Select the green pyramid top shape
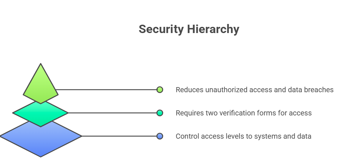Image resolution: width=345 pixels, height=167 pixels. [x=41, y=85]
